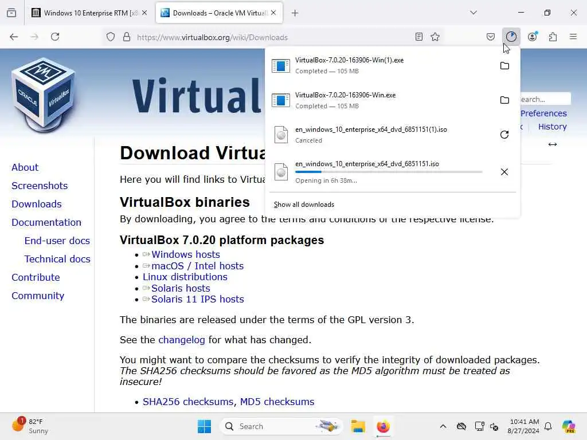Screen dimensions: 587x440
Task: Open the changelog link
Action: point(182,340)
